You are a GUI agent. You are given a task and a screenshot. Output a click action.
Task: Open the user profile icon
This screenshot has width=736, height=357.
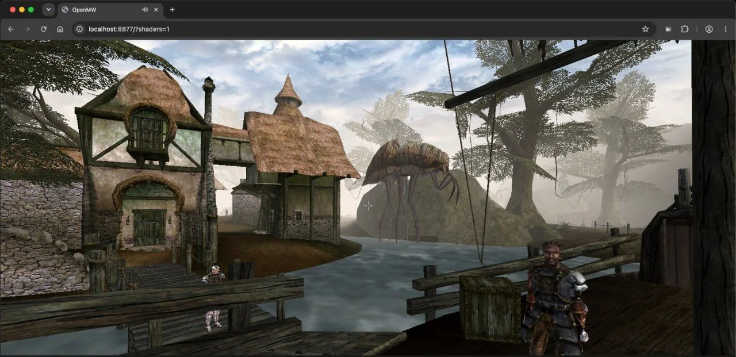(709, 29)
